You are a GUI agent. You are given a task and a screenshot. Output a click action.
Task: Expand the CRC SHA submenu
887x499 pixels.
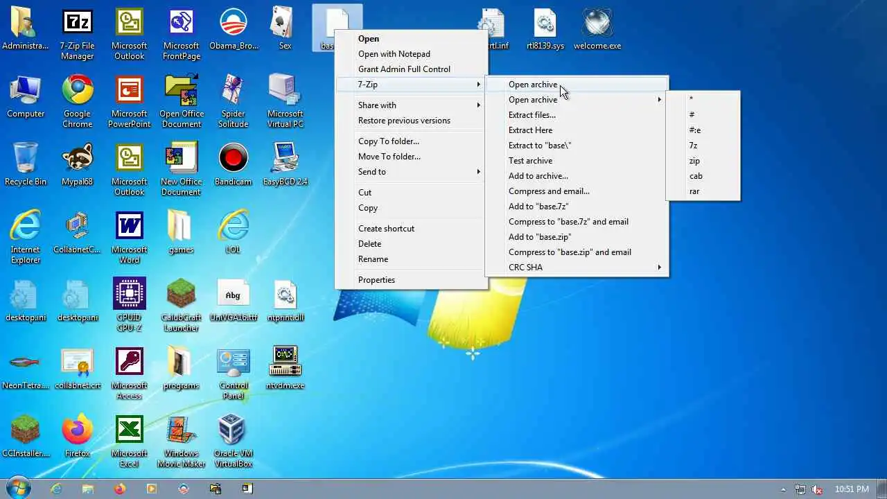click(577, 268)
